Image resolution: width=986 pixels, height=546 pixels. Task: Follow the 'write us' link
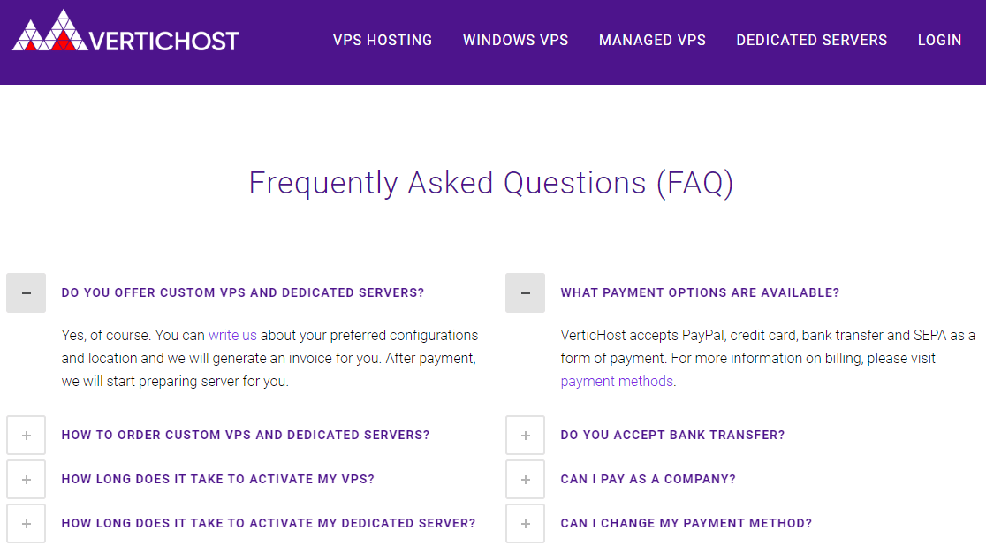(232, 335)
